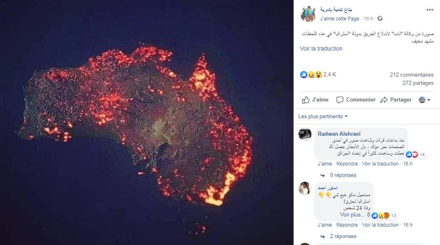Open the Australia fire map image
Screen dimensions: 440x245
click(147, 122)
